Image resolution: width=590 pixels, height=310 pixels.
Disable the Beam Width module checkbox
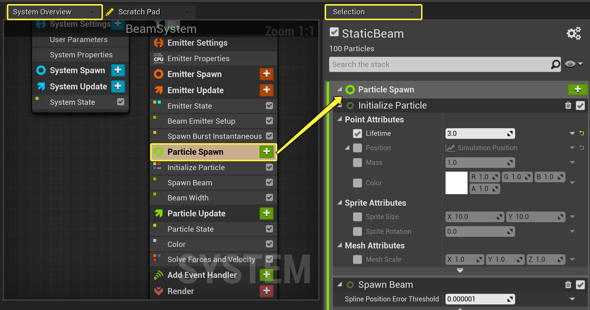point(269,198)
